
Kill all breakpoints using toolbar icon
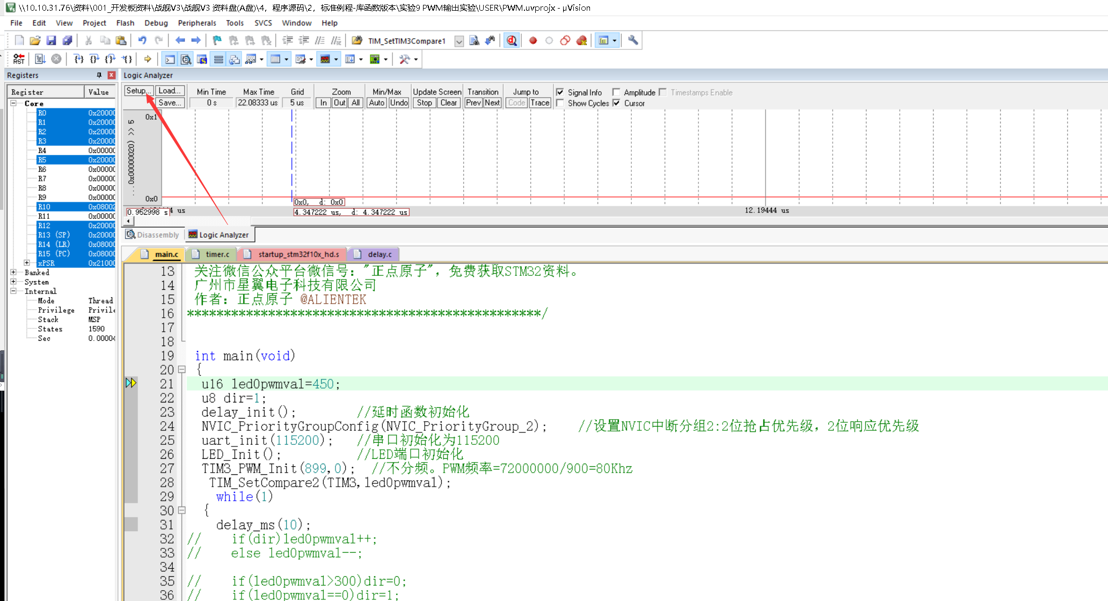581,40
